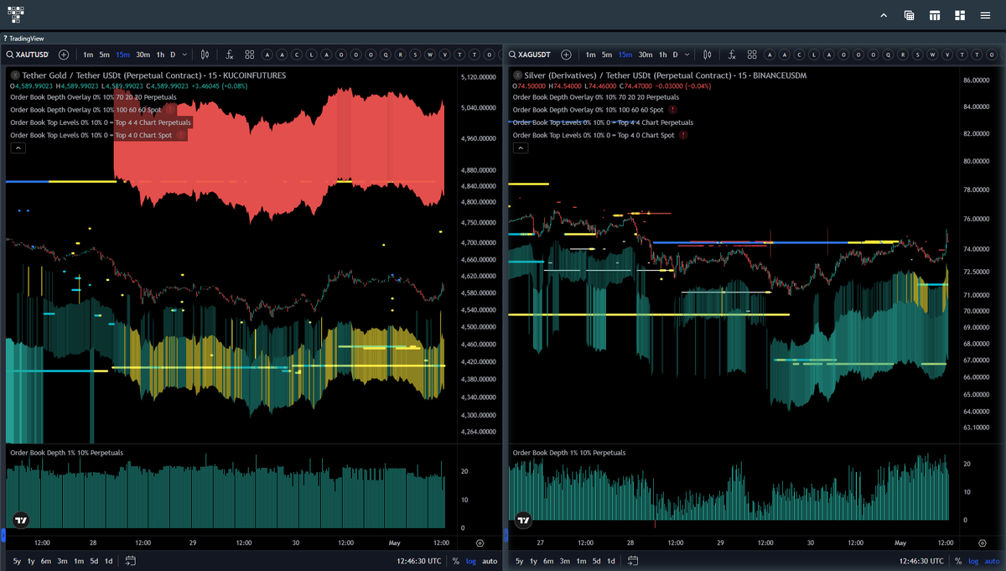This screenshot has width=1006, height=571.
Task: Collapse the top bar with the up chevron
Action: coord(884,15)
